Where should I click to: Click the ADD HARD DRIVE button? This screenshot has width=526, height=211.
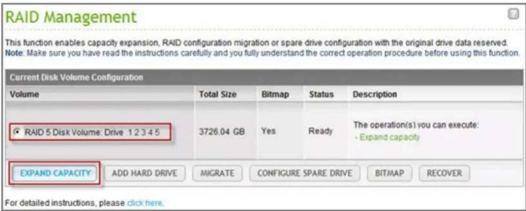point(145,173)
